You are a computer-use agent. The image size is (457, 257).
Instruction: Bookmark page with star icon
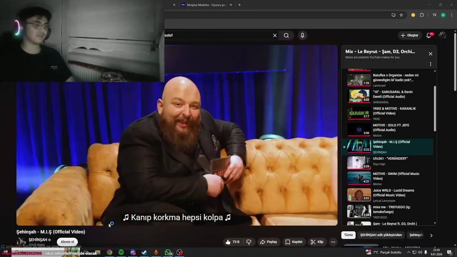coord(401,15)
